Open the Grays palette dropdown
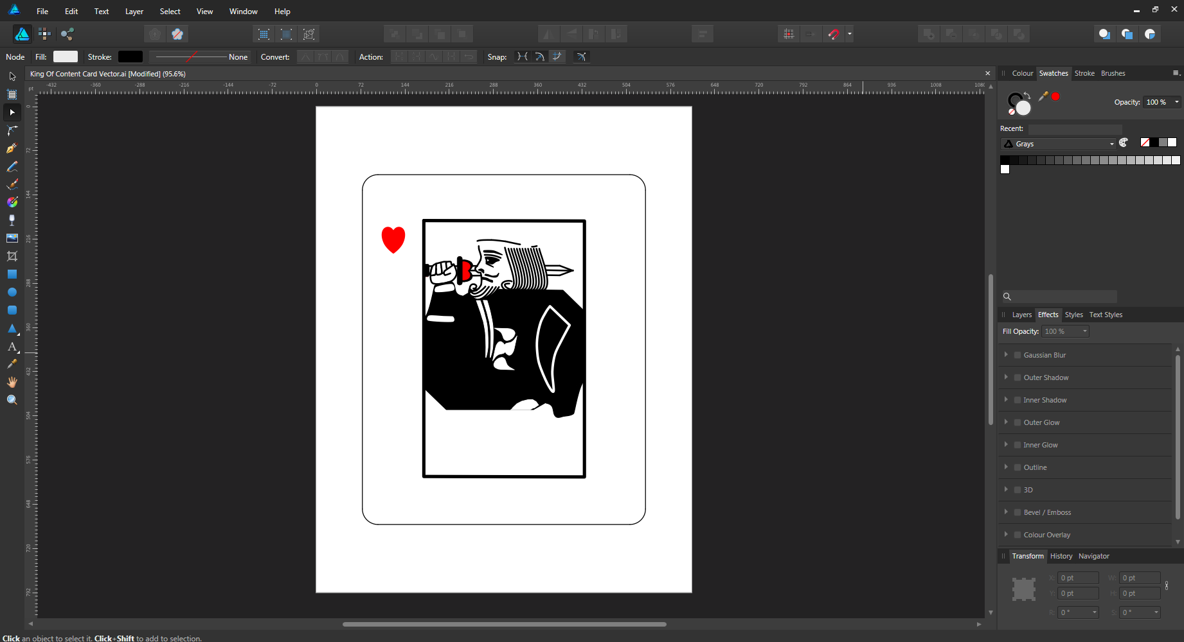 (x=1058, y=144)
